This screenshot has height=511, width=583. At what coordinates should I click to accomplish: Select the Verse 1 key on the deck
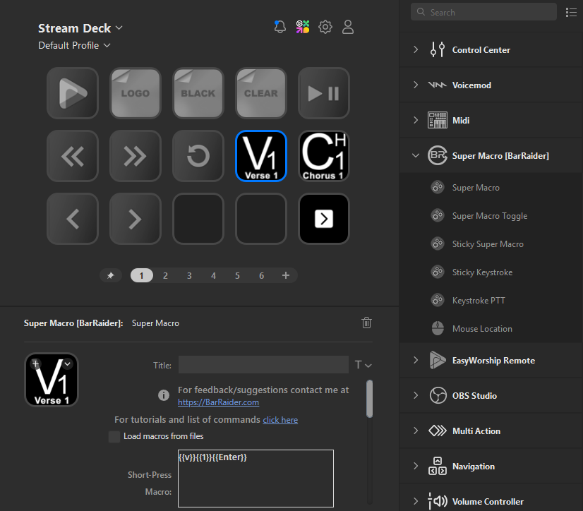261,156
